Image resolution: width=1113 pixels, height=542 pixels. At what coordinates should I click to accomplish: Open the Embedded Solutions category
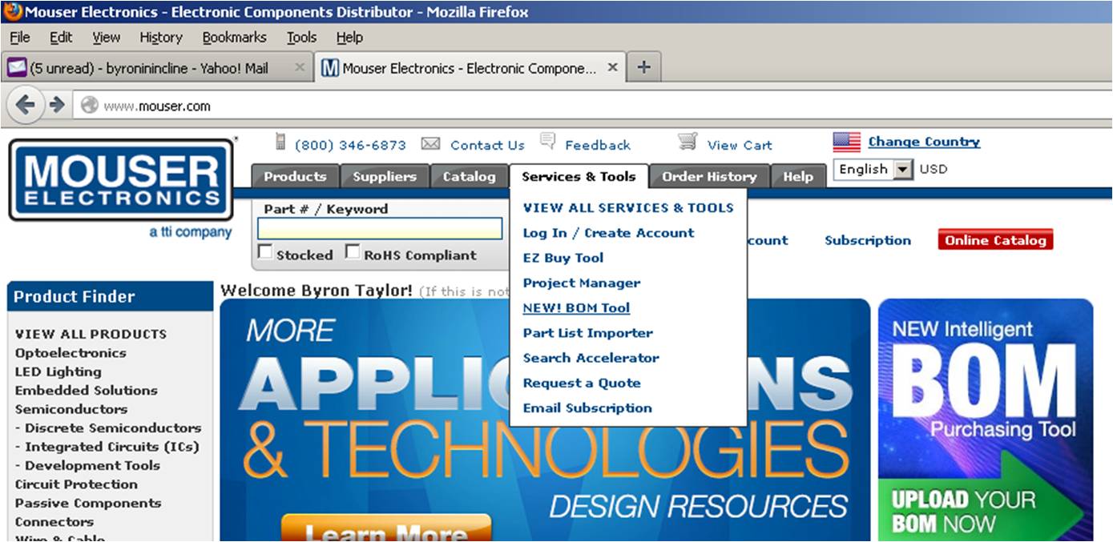[86, 391]
